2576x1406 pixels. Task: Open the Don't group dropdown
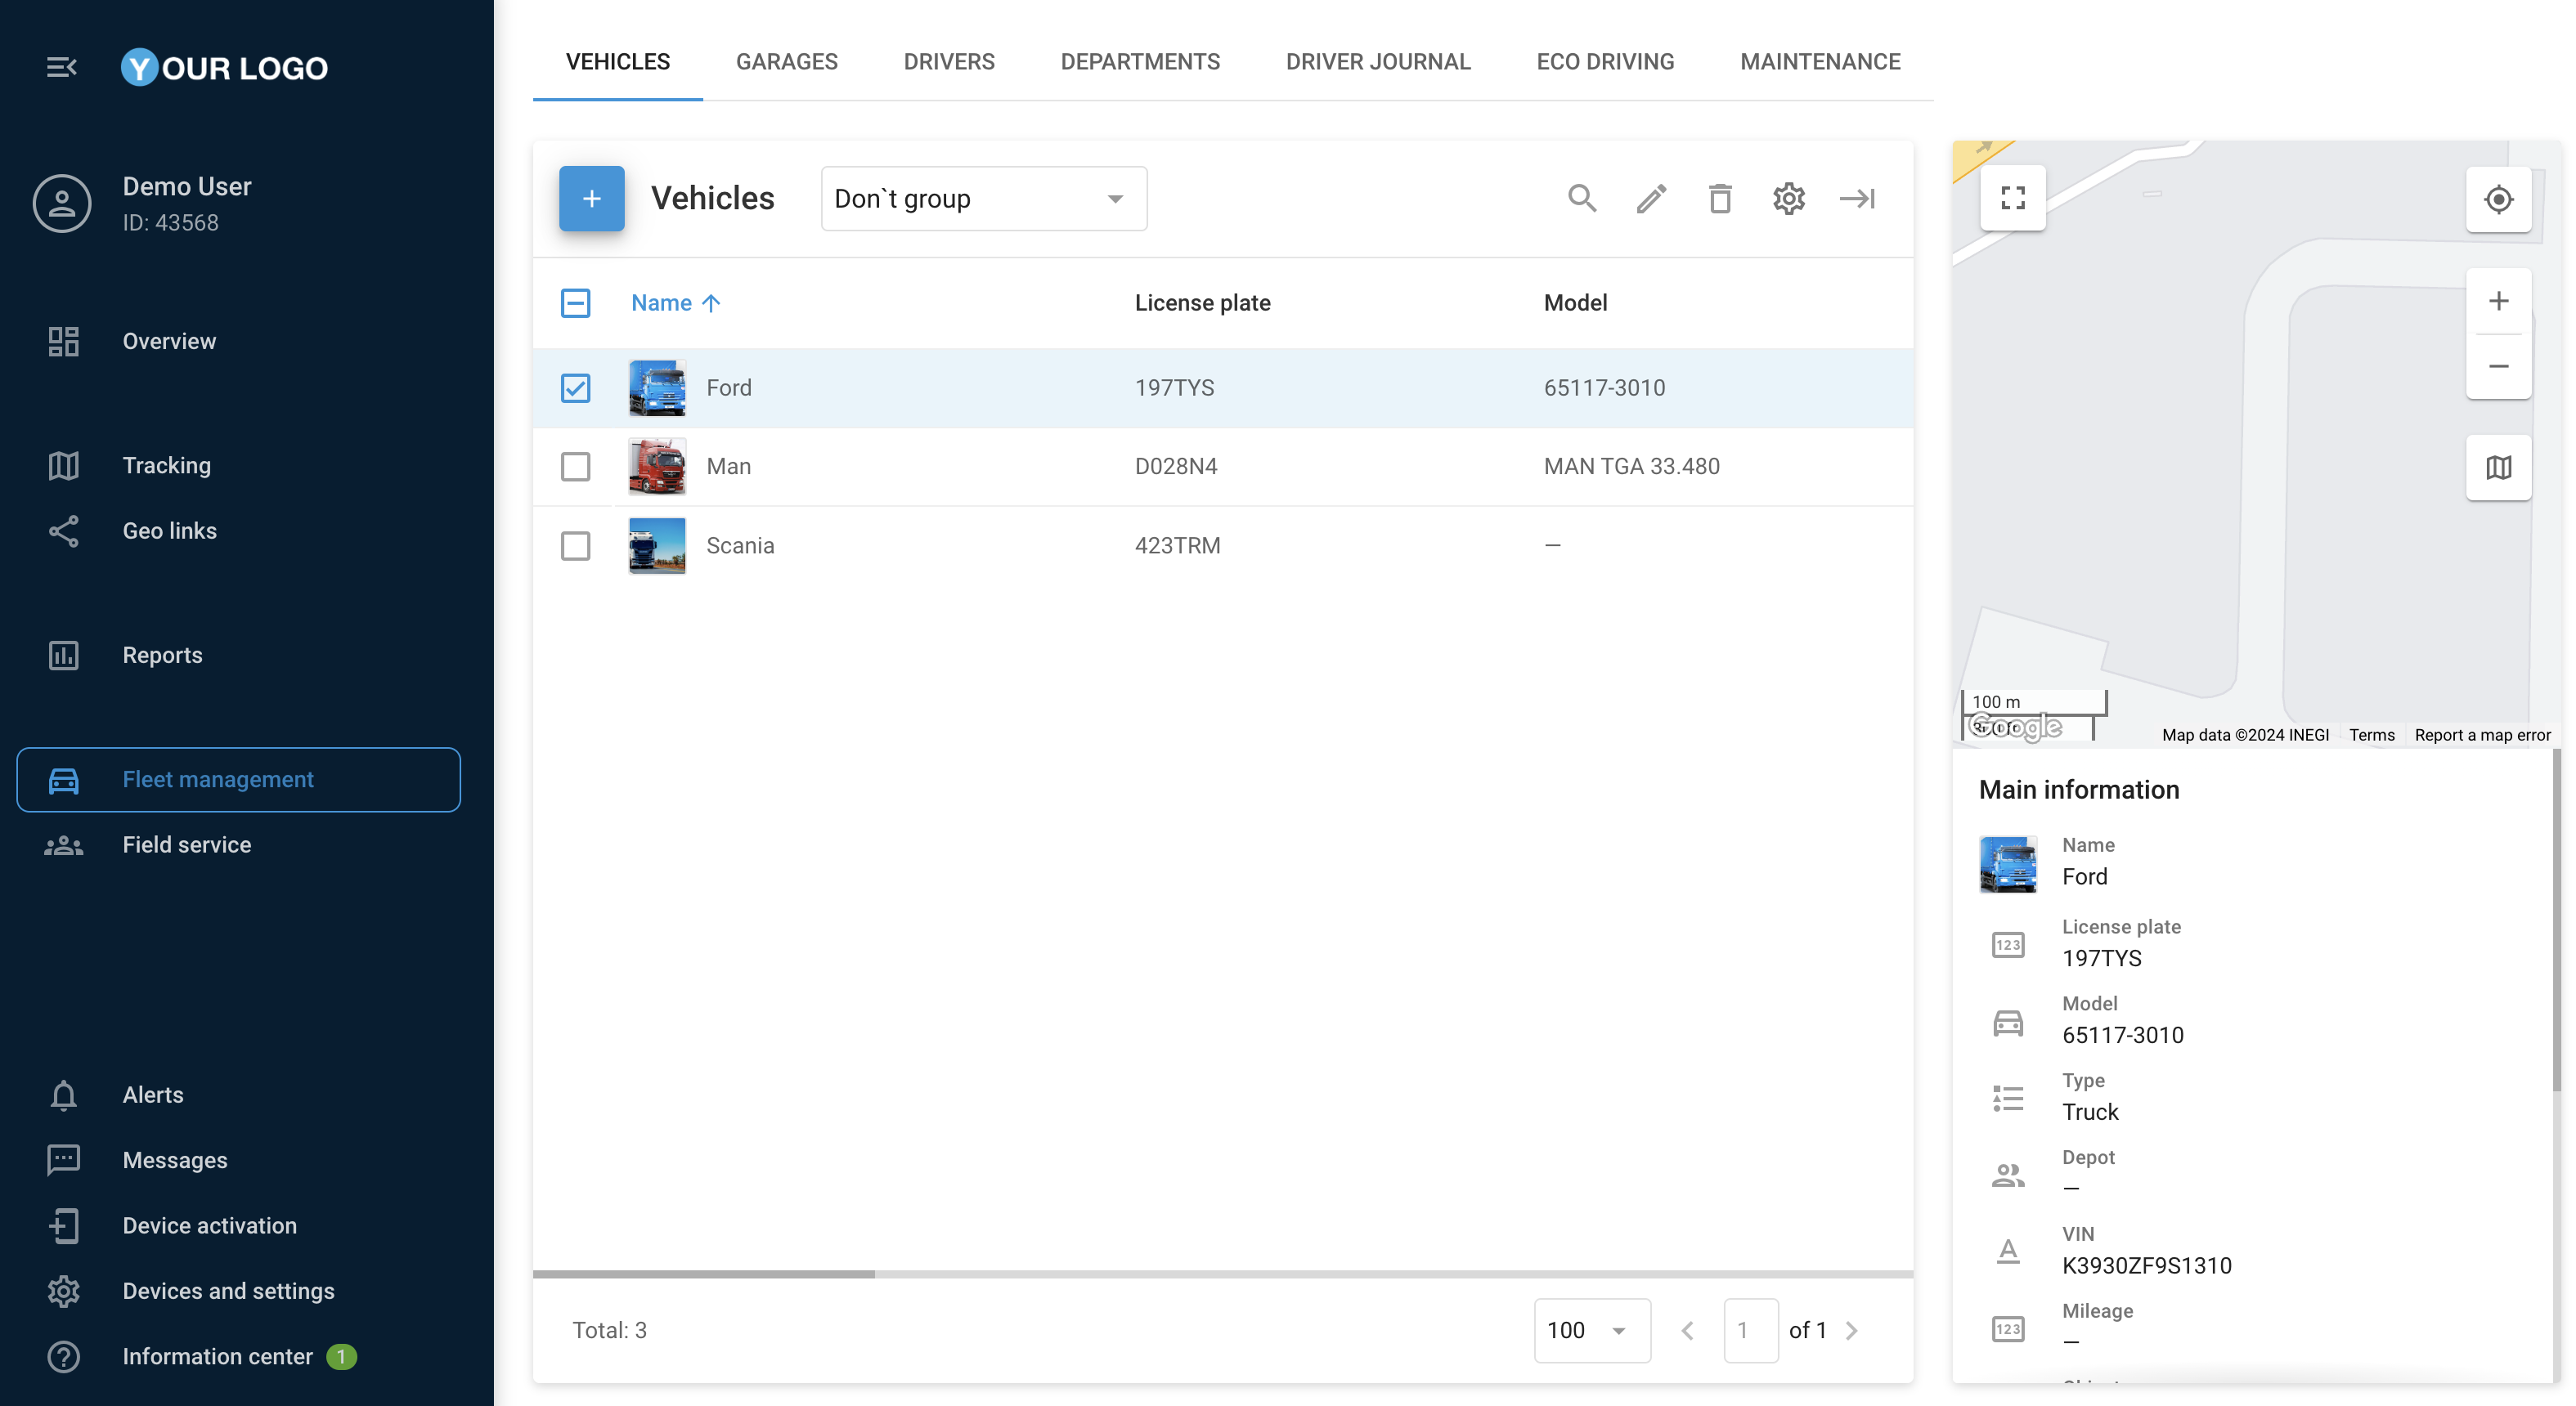click(983, 199)
